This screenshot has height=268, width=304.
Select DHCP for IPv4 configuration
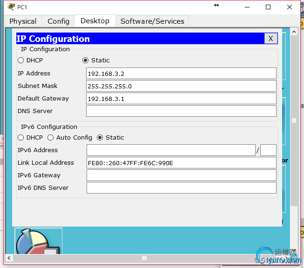[x=21, y=60]
